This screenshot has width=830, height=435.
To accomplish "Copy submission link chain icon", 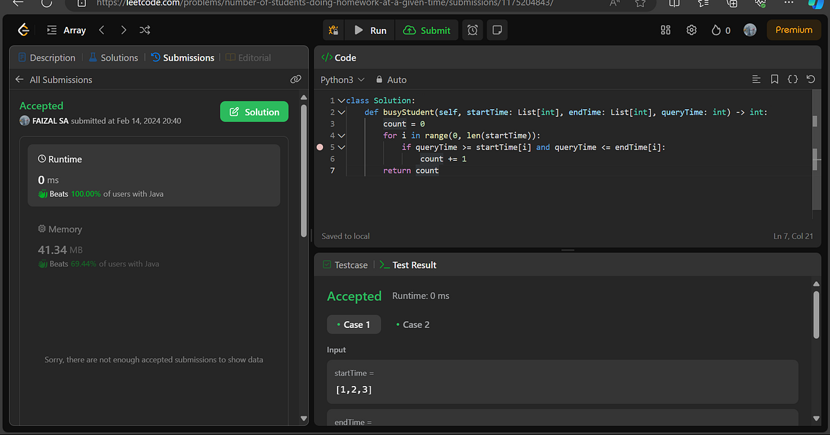I will click(x=295, y=80).
